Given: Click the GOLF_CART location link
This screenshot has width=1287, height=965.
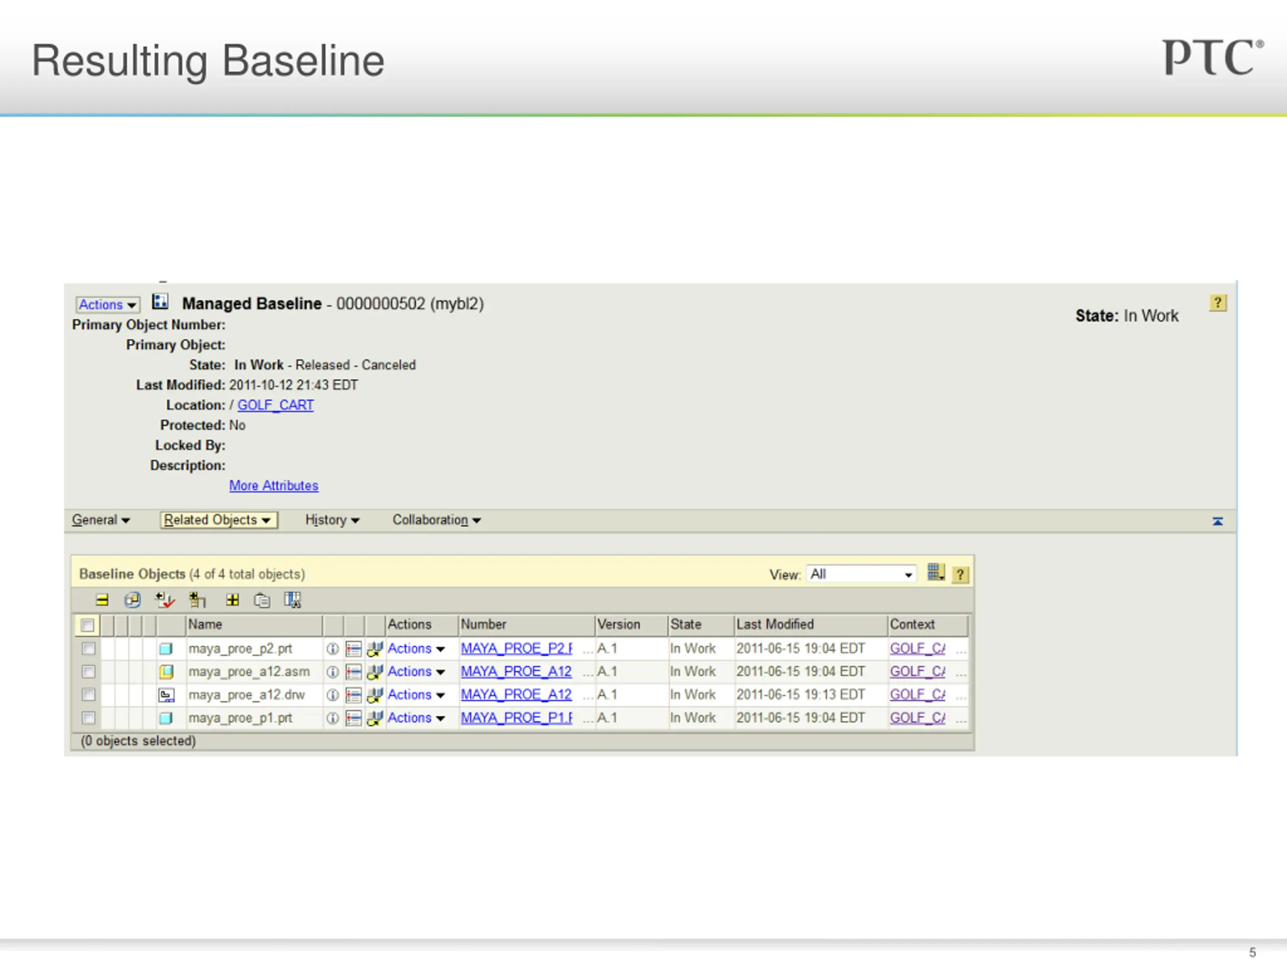Looking at the screenshot, I should click(x=275, y=405).
